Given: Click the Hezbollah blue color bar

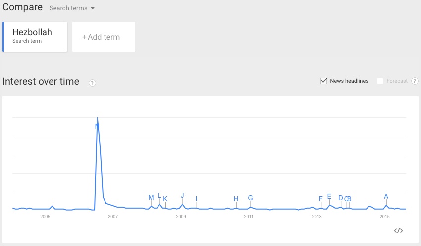Looking at the screenshot, I should [3, 36].
